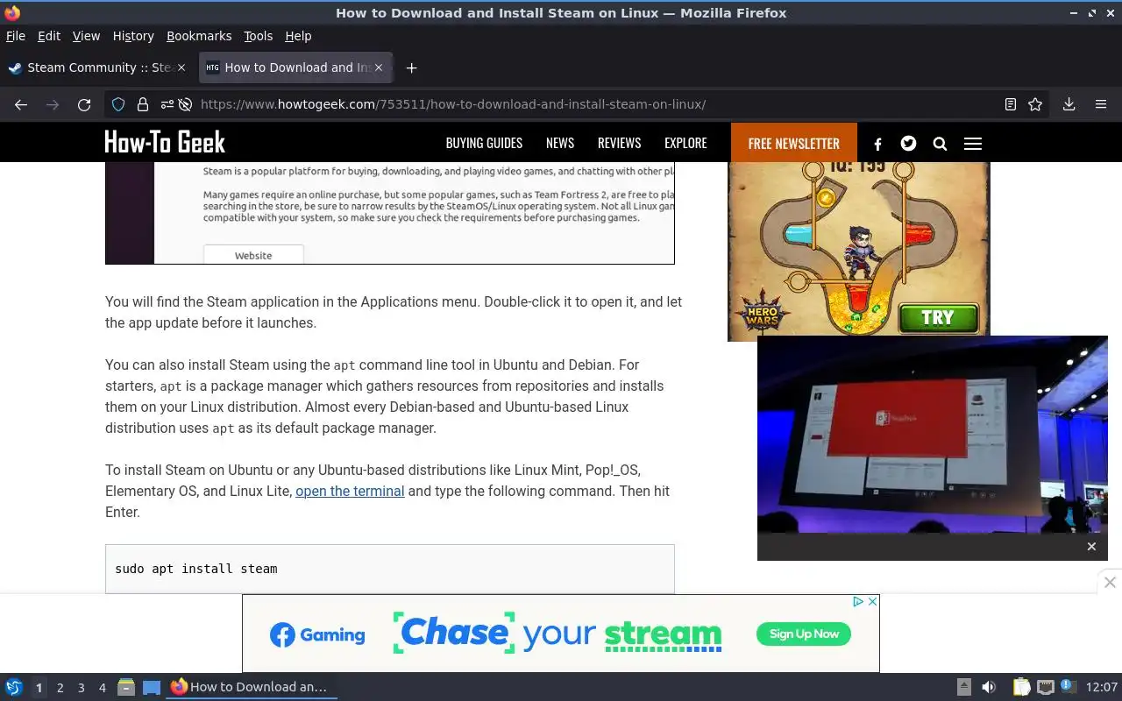Click the removable media eject tray icon
The width and height of the screenshot is (1122, 701).
tap(963, 687)
